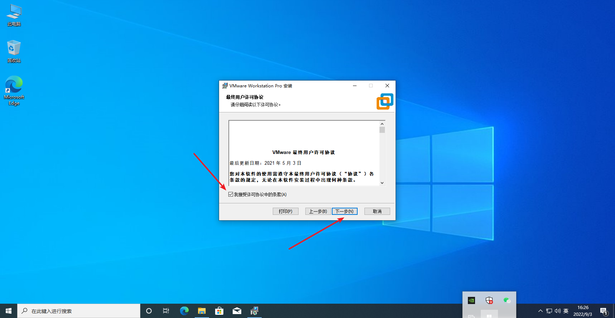Open the volume control tray icon
The height and width of the screenshot is (318, 615).
(557, 311)
